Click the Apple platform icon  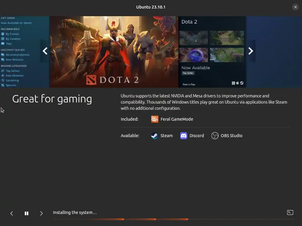pyautogui.click(x=237, y=83)
